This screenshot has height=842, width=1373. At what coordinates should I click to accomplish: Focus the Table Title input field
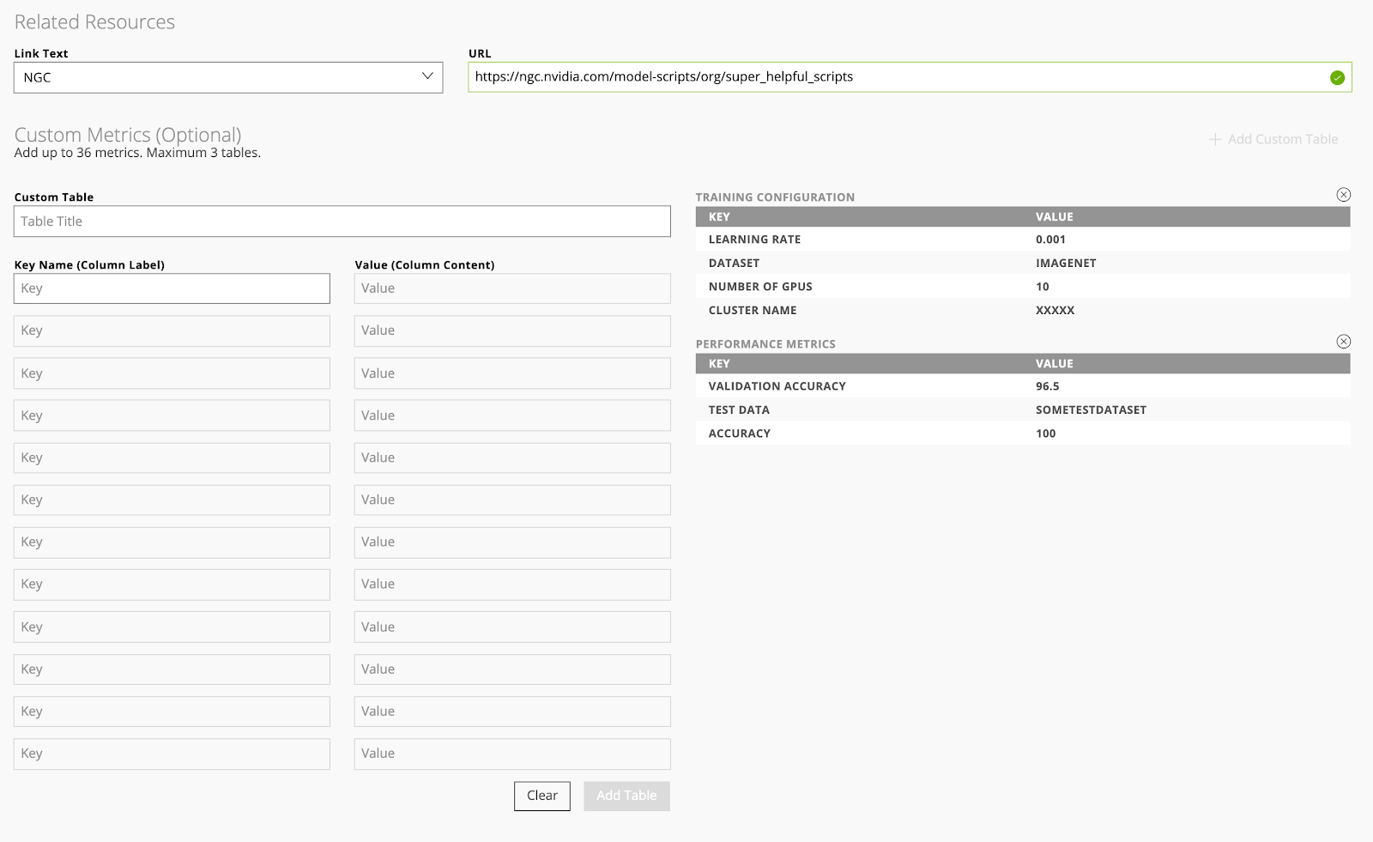click(x=342, y=221)
